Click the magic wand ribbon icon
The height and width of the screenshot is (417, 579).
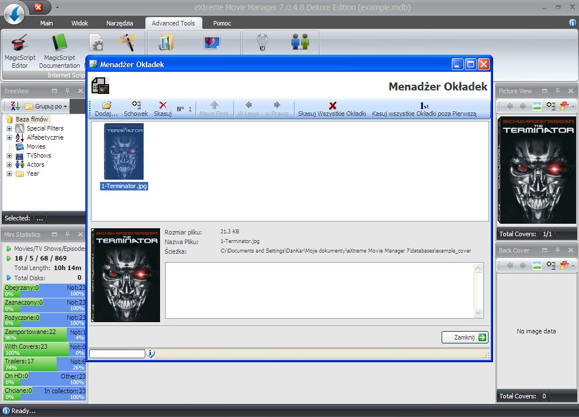127,42
